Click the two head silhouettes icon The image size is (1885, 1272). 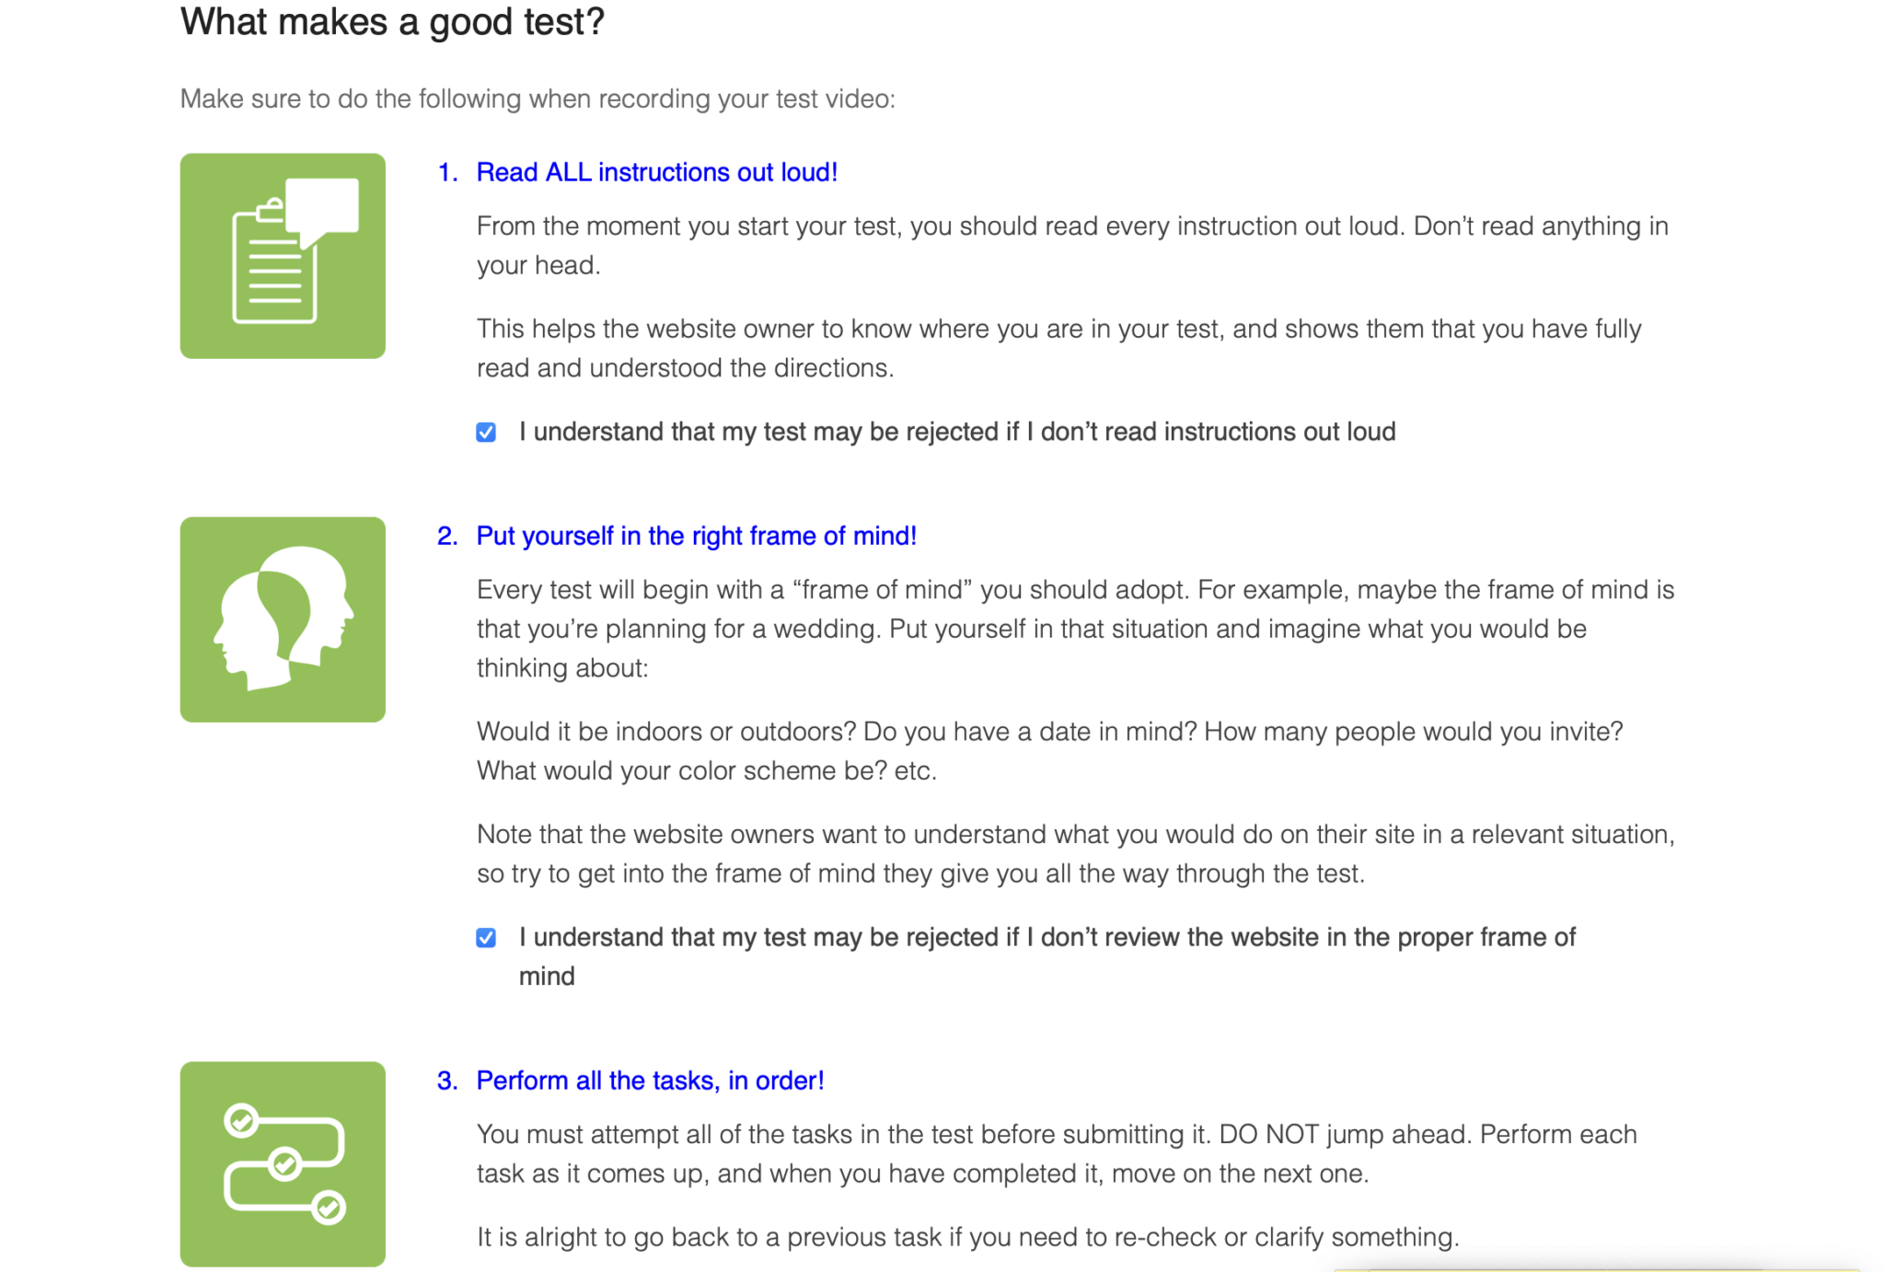coord(283,619)
